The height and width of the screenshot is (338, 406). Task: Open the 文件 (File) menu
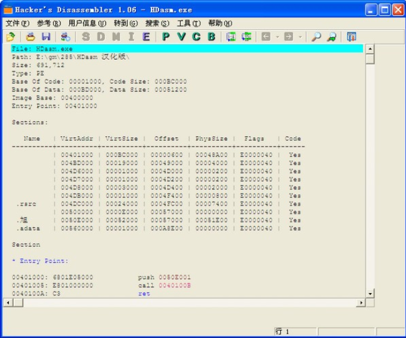(x=17, y=23)
